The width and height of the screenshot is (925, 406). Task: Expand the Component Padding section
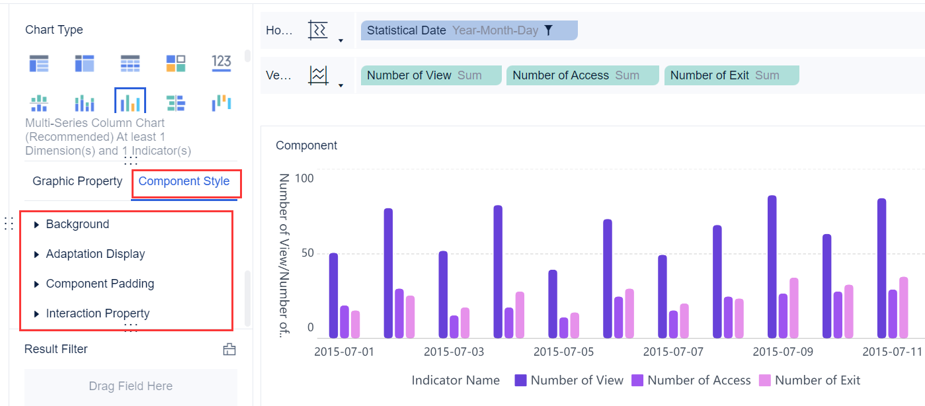(x=100, y=284)
